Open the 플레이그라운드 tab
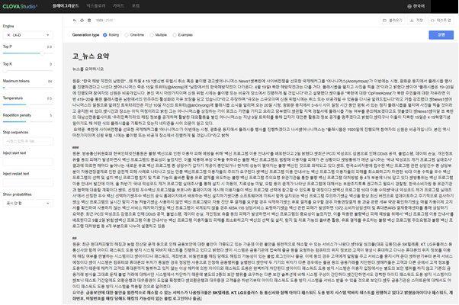This screenshot has height=305, width=459. 66,6
